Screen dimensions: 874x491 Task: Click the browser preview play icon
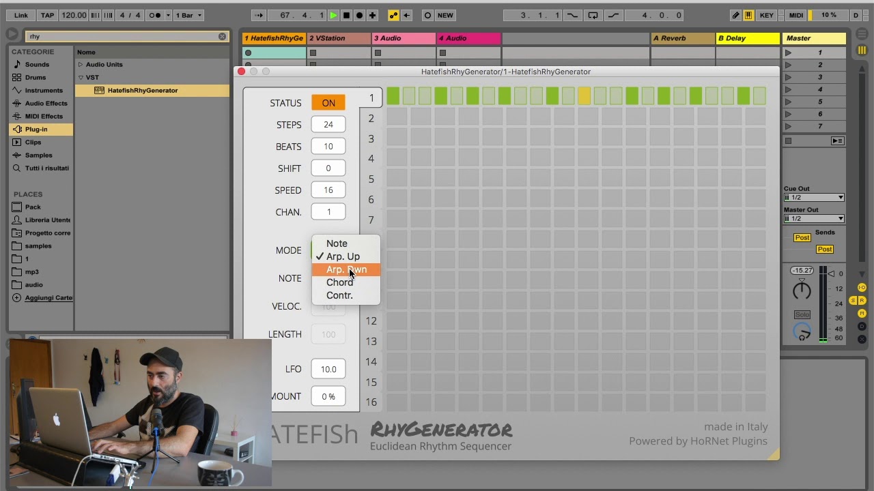click(x=12, y=34)
